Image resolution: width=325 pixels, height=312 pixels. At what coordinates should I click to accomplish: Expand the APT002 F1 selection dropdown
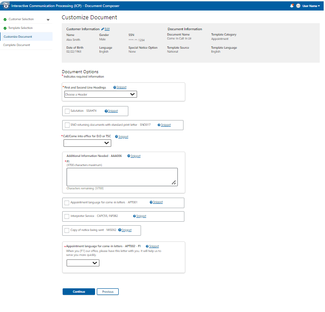tap(83, 263)
